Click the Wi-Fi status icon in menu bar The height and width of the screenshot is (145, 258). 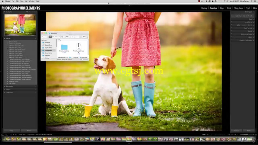[x=224, y=1]
